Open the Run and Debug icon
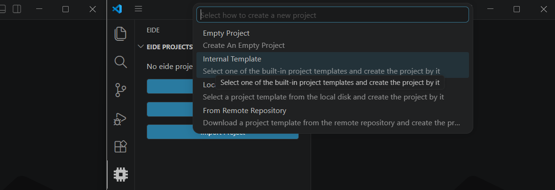 click(120, 119)
